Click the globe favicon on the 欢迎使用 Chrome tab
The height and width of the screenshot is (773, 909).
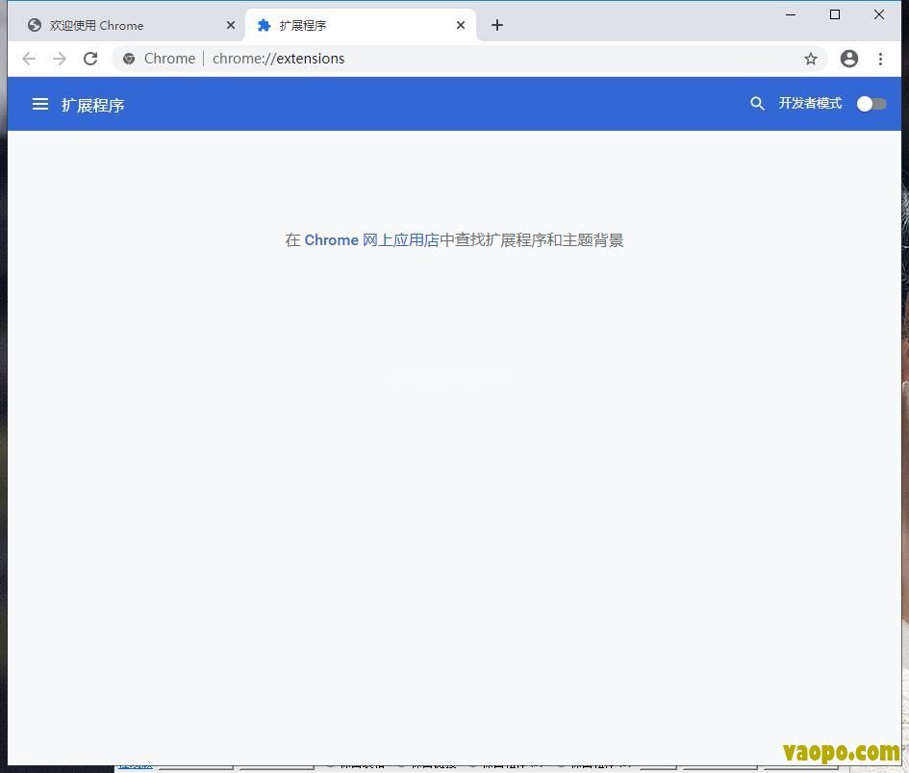34,25
